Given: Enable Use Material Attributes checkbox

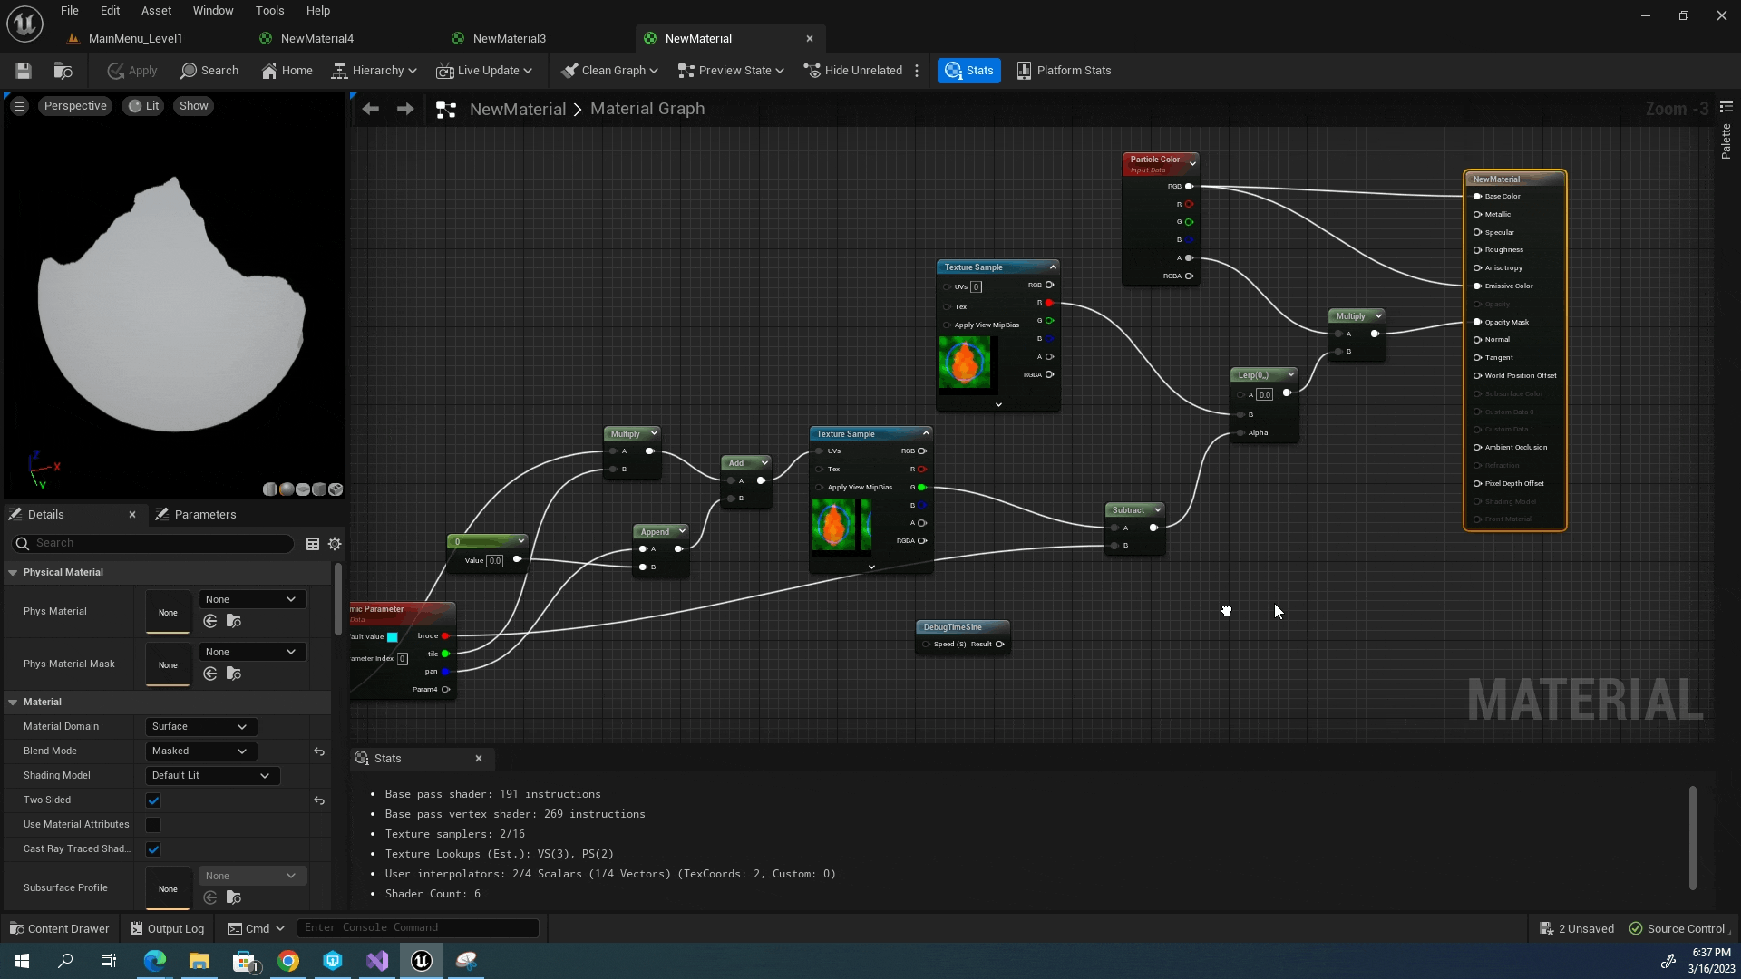Looking at the screenshot, I should coord(153,825).
